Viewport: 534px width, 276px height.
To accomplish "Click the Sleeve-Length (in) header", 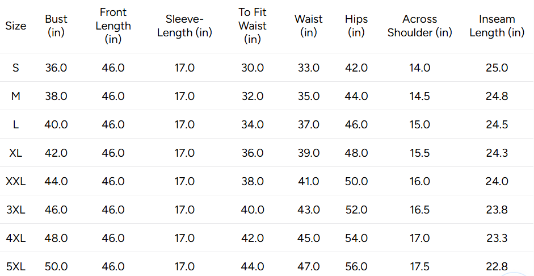I will pos(184,26).
